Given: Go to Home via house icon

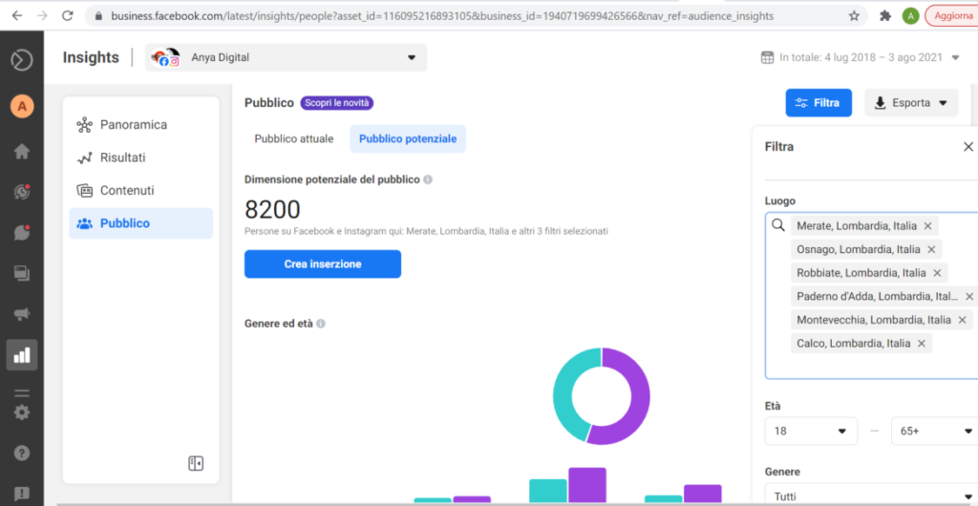Looking at the screenshot, I should [22, 152].
